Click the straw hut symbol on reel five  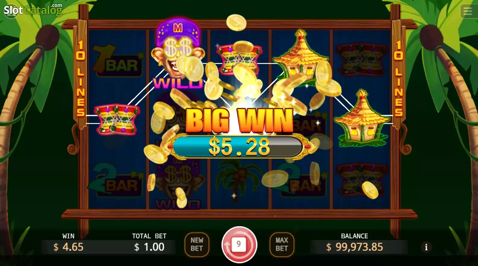(x=362, y=118)
